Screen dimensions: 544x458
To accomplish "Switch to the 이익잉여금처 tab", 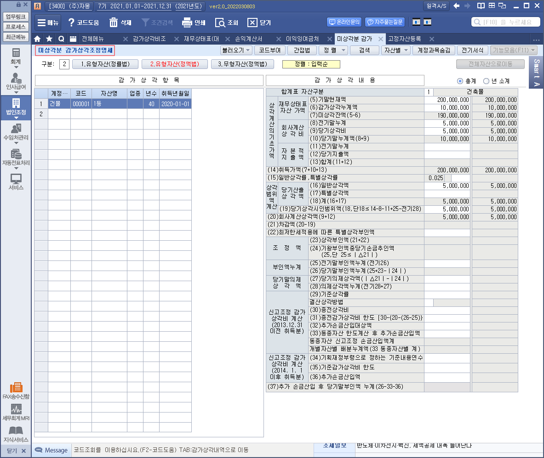I will [x=302, y=39].
